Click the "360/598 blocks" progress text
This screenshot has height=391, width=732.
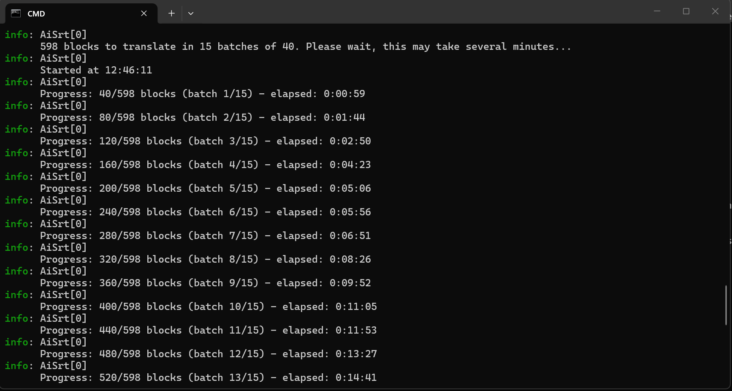click(x=140, y=283)
